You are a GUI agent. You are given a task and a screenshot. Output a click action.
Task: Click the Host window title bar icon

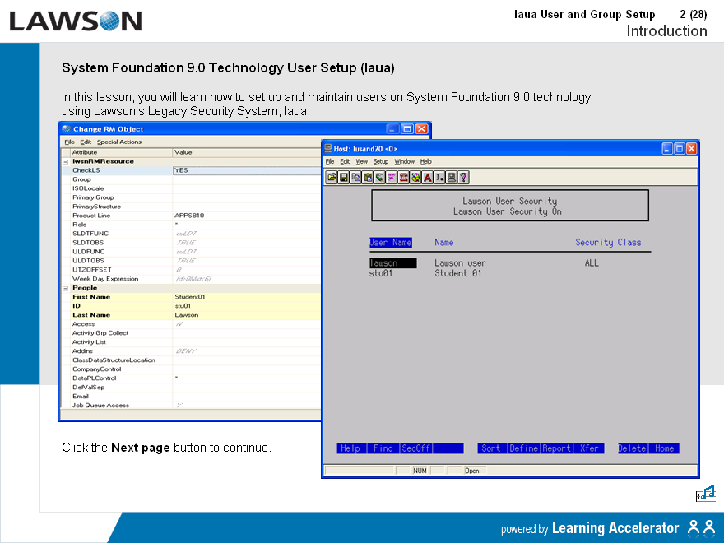[328, 148]
